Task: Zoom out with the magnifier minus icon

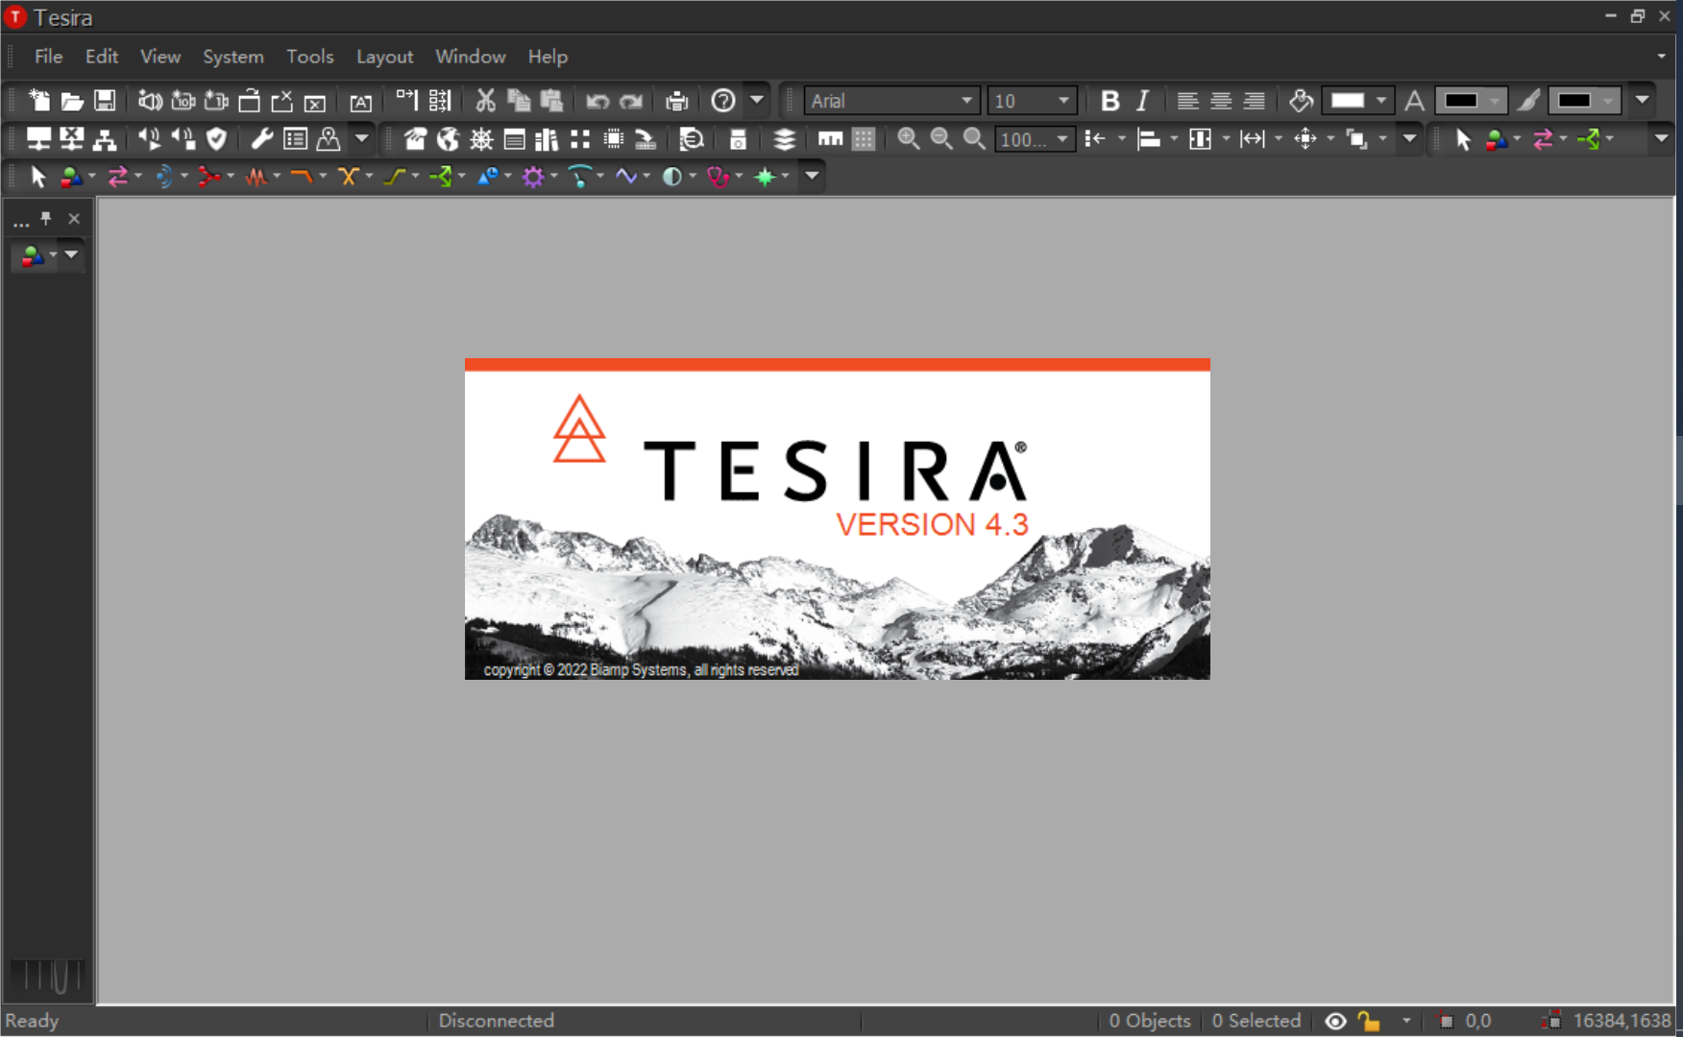Action: [x=941, y=139]
